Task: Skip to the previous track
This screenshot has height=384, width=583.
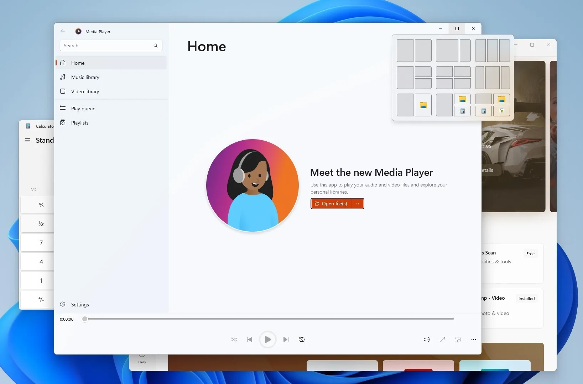Action: (x=250, y=340)
